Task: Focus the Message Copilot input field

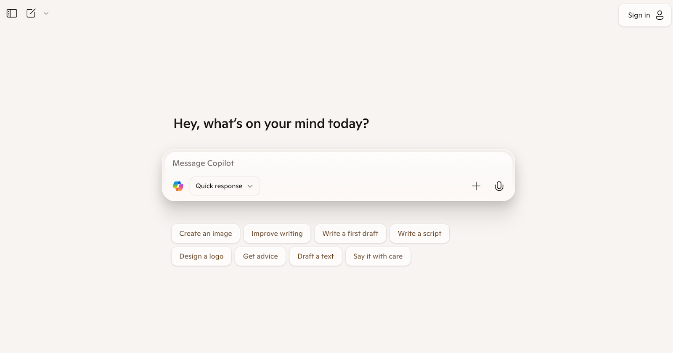Action: [339, 163]
